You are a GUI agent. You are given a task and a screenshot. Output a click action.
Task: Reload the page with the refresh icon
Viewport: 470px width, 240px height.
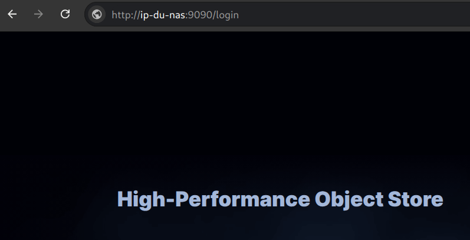pos(65,14)
